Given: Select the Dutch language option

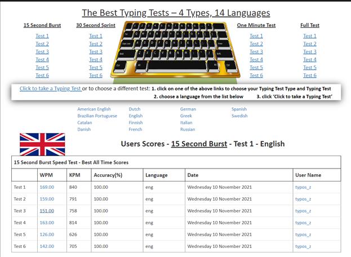Looking at the screenshot, I should tap(135, 109).
